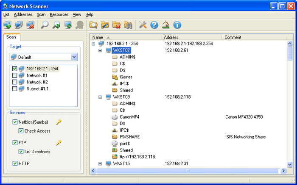
Task: Click the refresh computer monitor toolbar icon
Action: pyautogui.click(x=68, y=25)
